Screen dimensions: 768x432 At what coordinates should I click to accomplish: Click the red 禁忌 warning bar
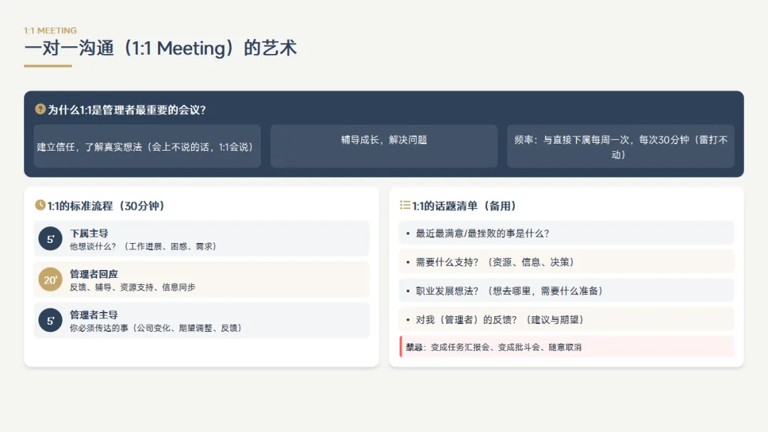(x=567, y=347)
